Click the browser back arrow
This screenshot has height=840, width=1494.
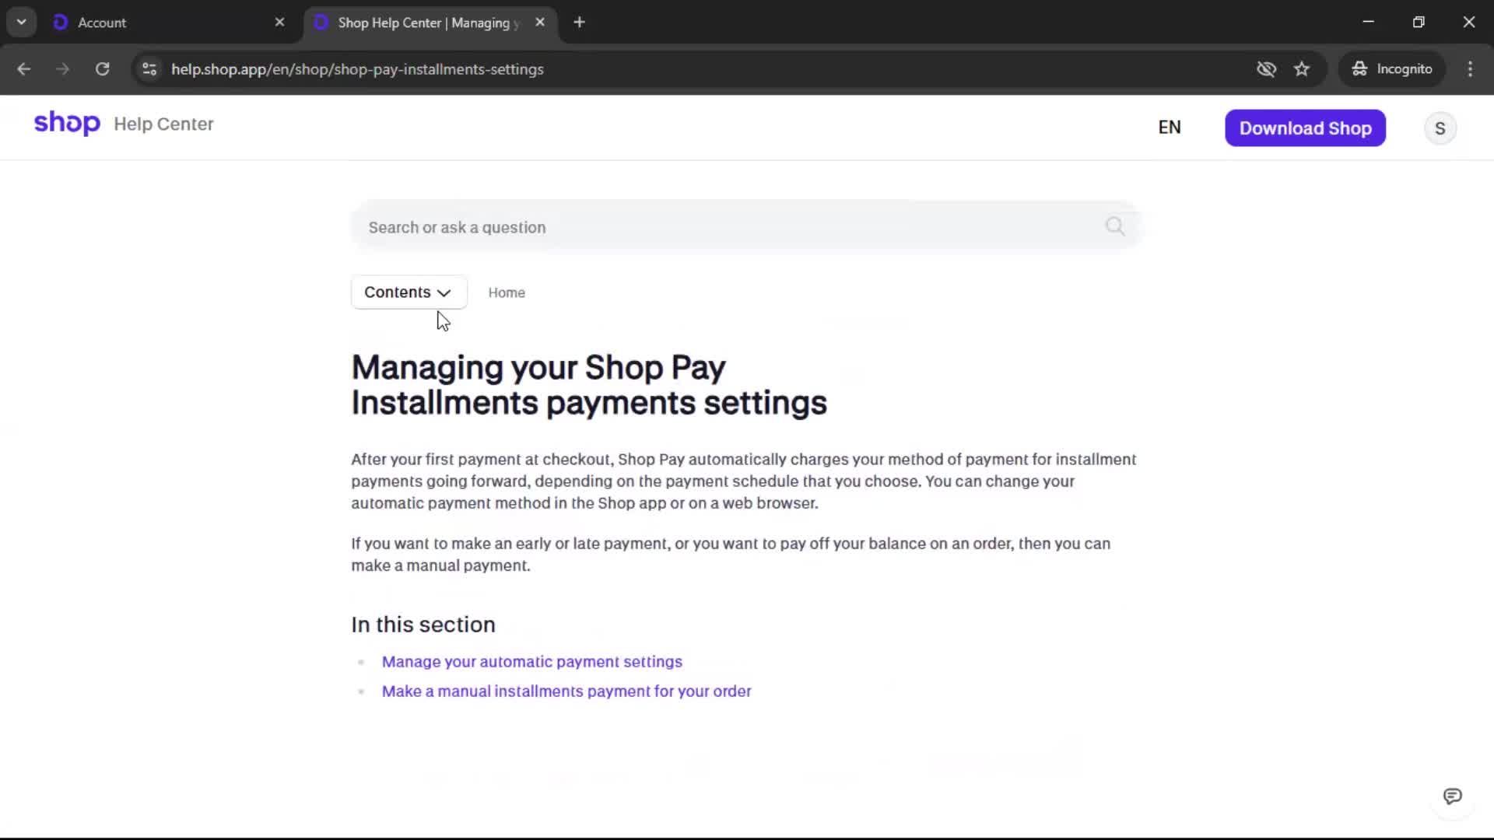click(24, 69)
